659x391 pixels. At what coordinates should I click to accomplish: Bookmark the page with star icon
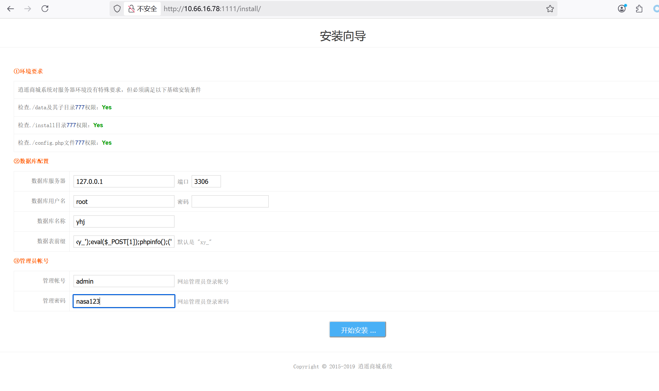click(x=550, y=9)
